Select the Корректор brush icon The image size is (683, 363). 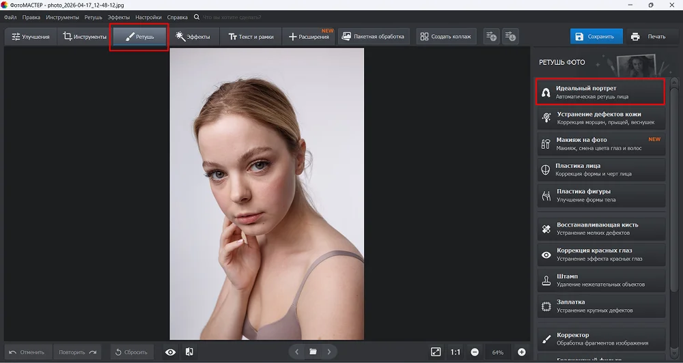click(x=546, y=339)
